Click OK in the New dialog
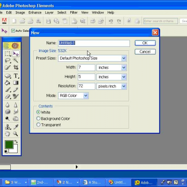This screenshot has height=187, width=187. pos(145,43)
